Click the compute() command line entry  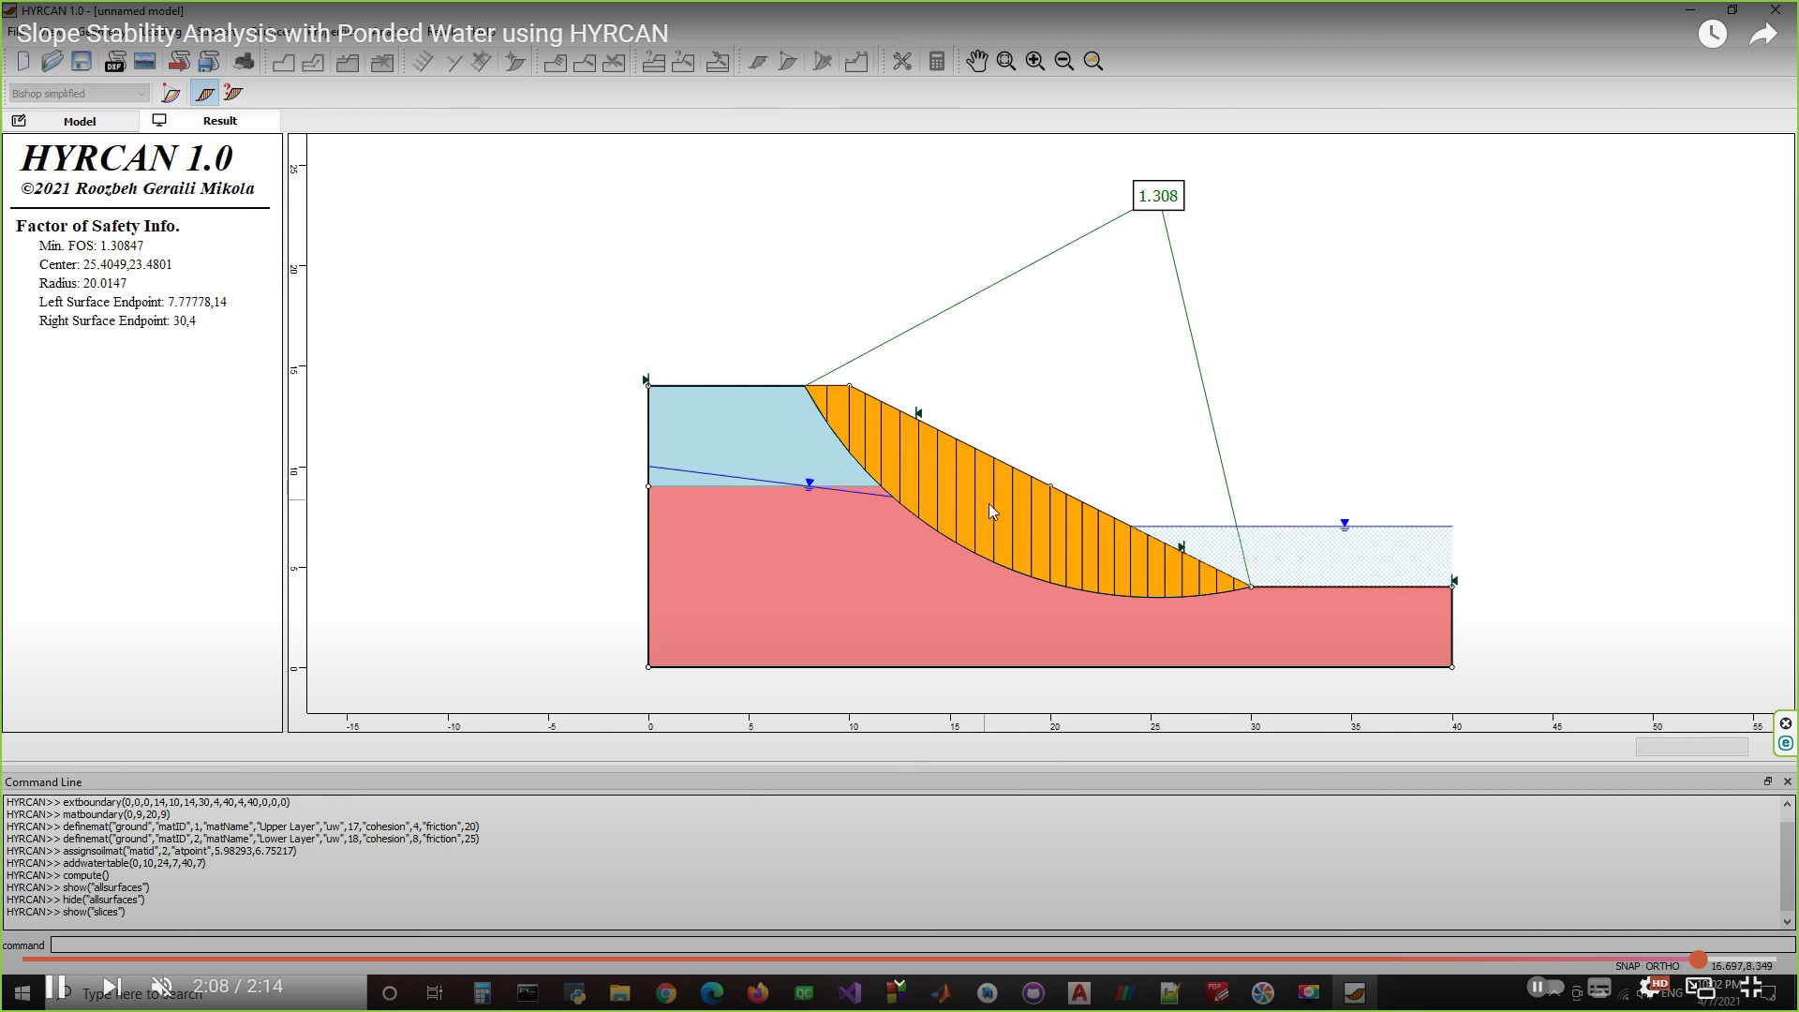(85, 875)
